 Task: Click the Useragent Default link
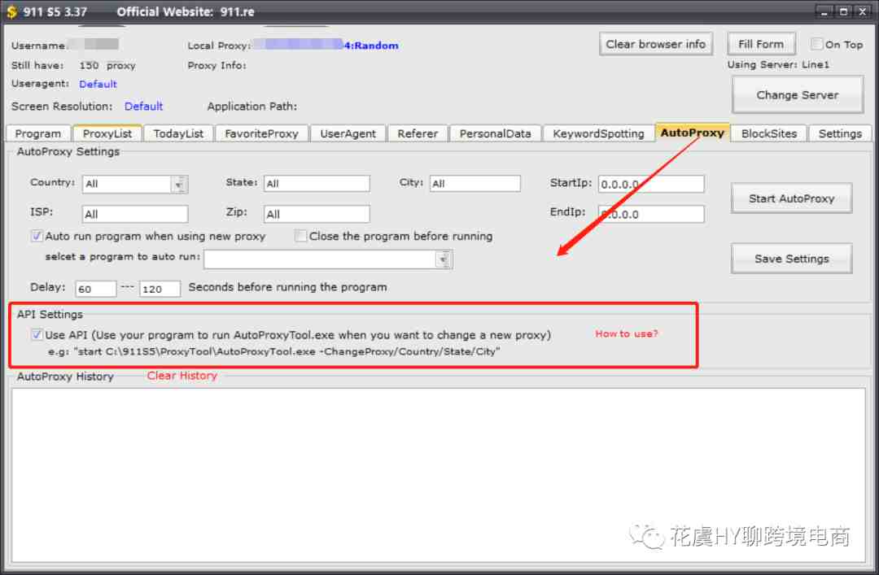(x=98, y=84)
